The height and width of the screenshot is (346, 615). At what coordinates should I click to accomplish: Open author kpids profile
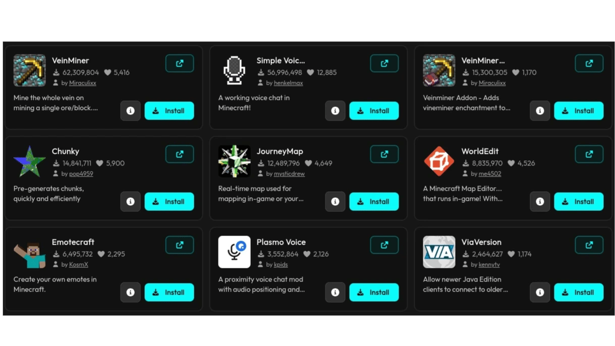(x=281, y=264)
